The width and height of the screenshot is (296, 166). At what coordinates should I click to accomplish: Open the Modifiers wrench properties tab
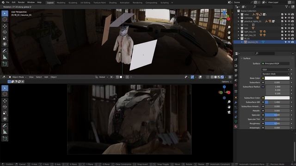coord(236,102)
